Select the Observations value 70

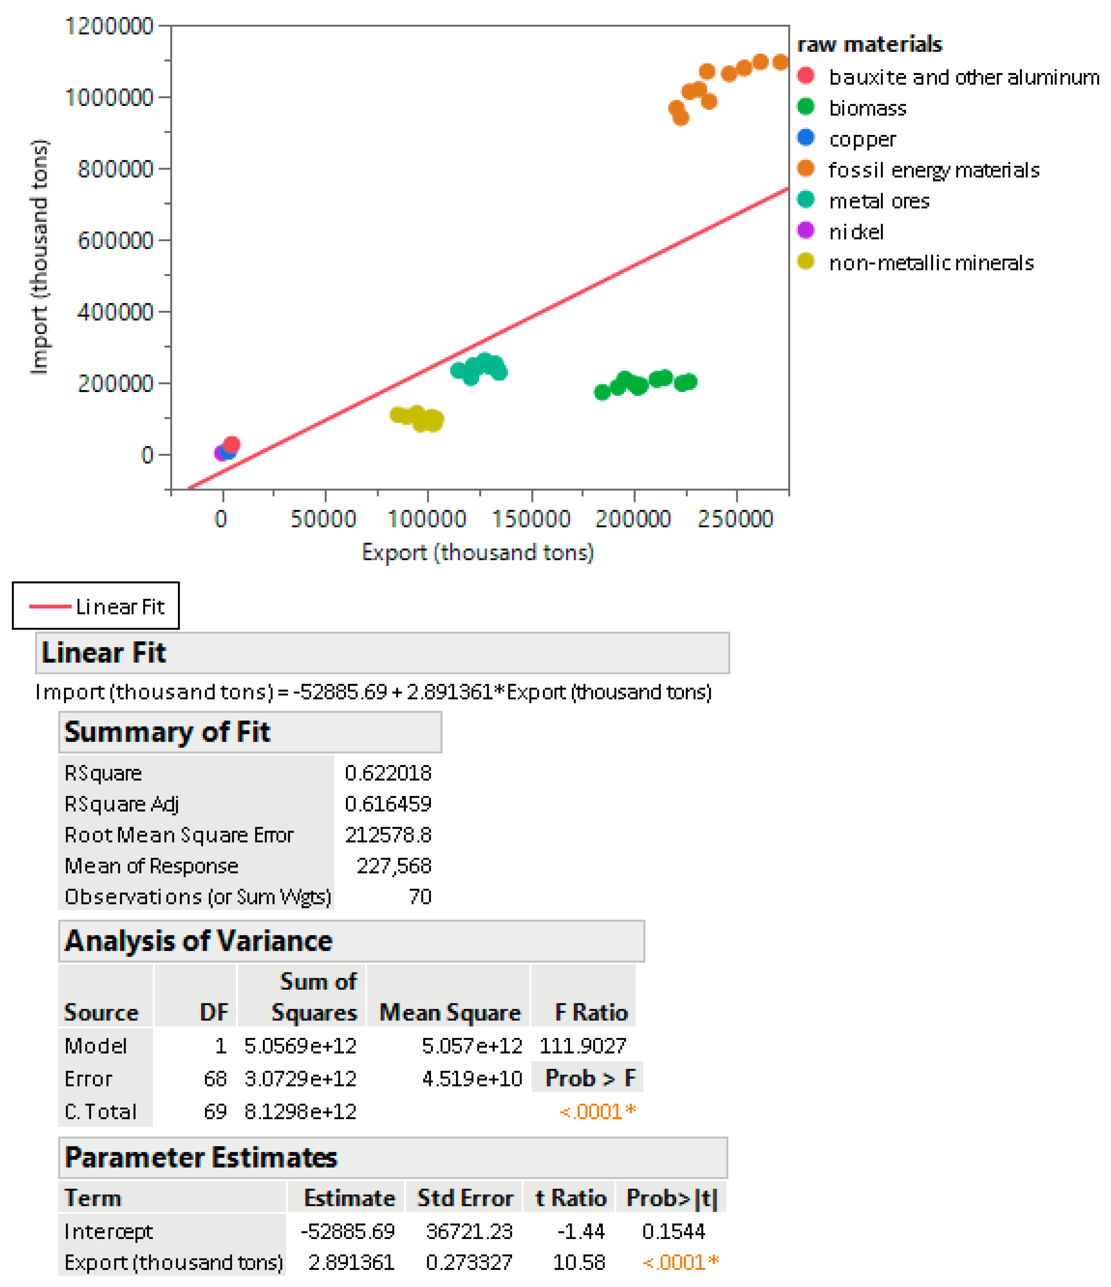pyautogui.click(x=420, y=897)
